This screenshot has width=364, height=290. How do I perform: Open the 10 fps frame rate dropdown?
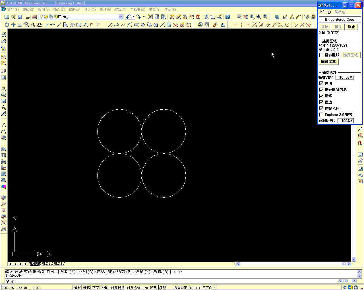pyautogui.click(x=344, y=77)
